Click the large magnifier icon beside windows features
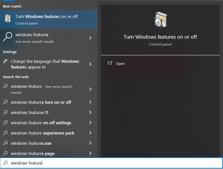This screenshot has height=169, width=223. coord(8,37)
